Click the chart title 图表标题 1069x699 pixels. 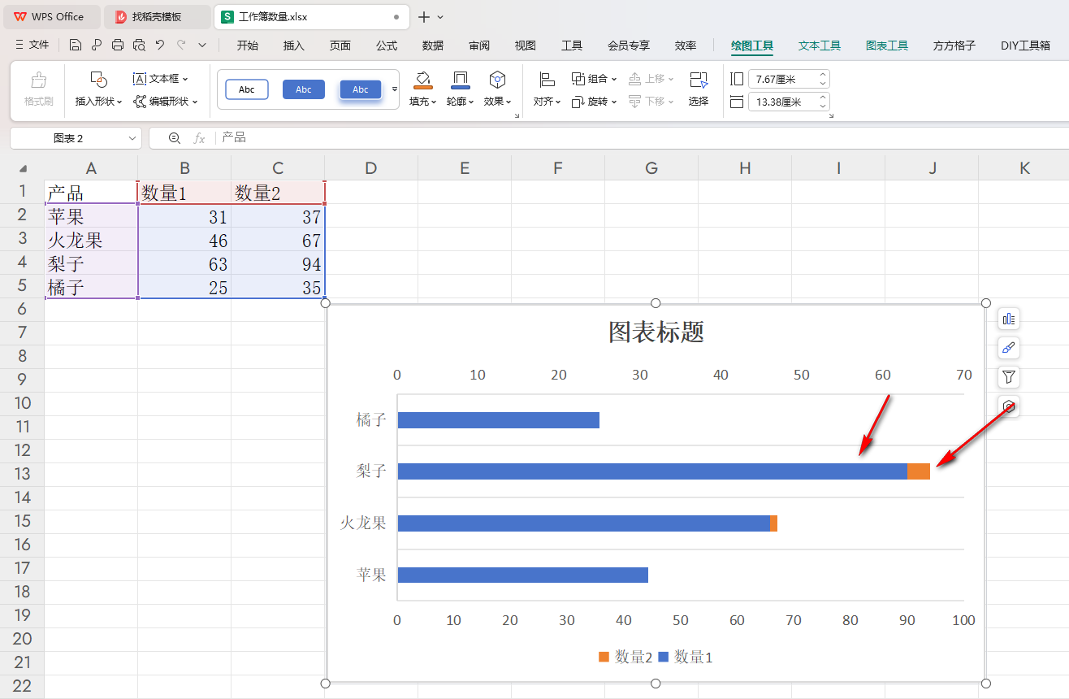[x=656, y=332]
